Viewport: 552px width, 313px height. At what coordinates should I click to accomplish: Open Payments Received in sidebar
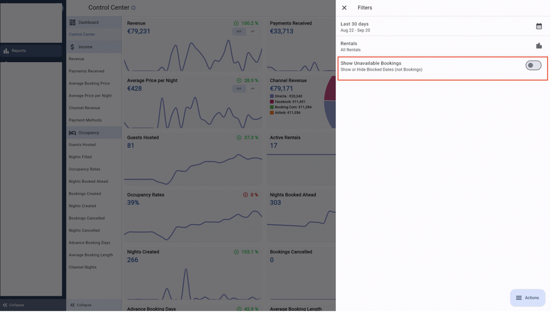pos(87,71)
